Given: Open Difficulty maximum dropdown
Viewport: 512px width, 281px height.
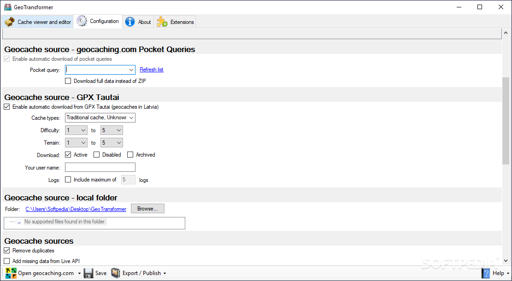Looking at the screenshot, I should click(x=112, y=130).
